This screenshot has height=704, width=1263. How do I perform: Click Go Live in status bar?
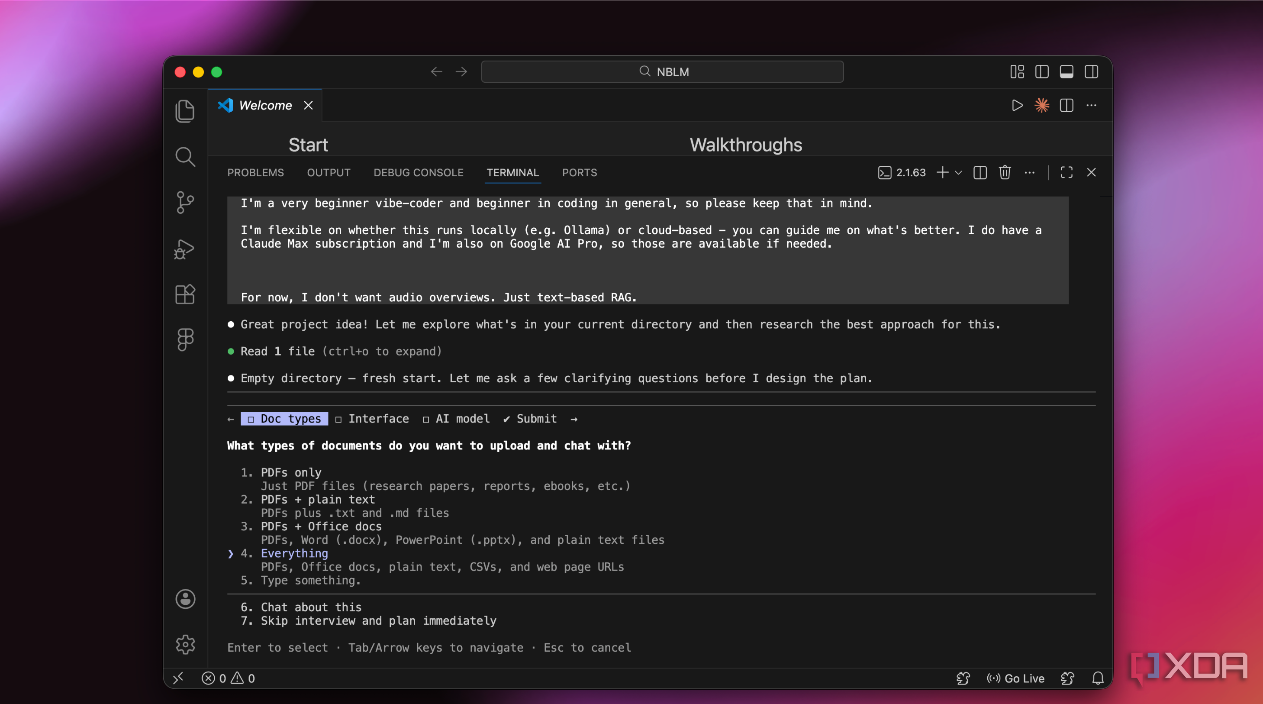tap(1015, 678)
